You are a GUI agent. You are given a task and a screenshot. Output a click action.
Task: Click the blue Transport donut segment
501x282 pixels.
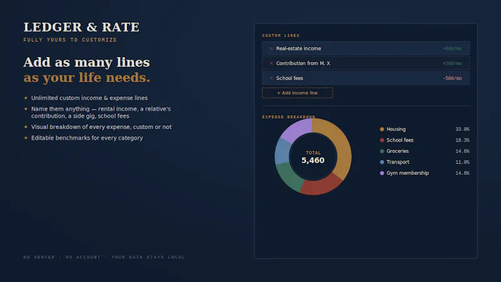tap(282, 151)
